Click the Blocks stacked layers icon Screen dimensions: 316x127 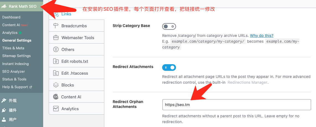coord(56,85)
